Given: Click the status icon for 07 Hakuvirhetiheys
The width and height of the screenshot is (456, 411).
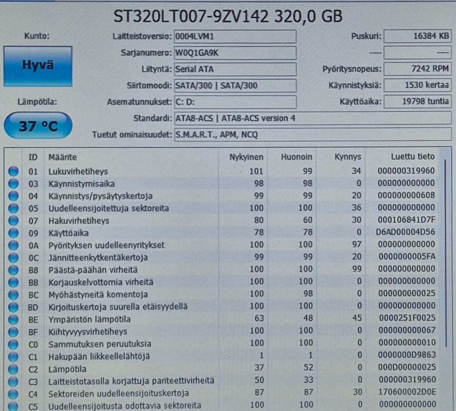Looking at the screenshot, I should pos(13,221).
